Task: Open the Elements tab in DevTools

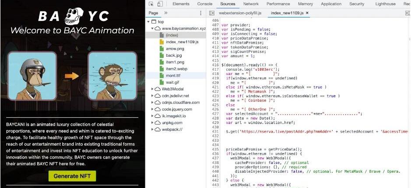Action: coord(181,4)
